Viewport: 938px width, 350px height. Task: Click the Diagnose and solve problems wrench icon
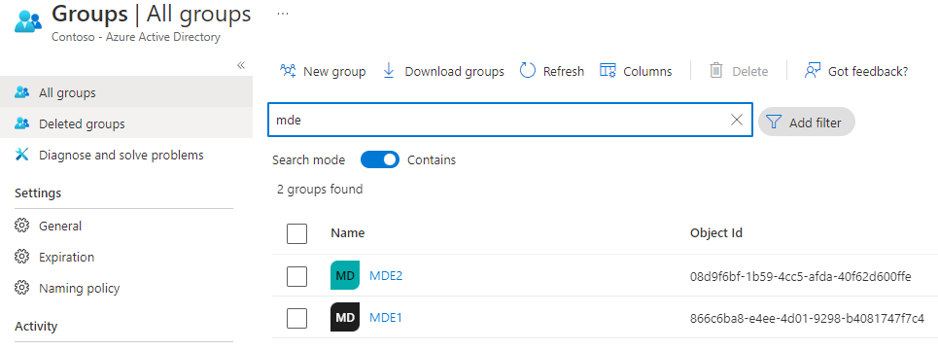click(x=22, y=155)
